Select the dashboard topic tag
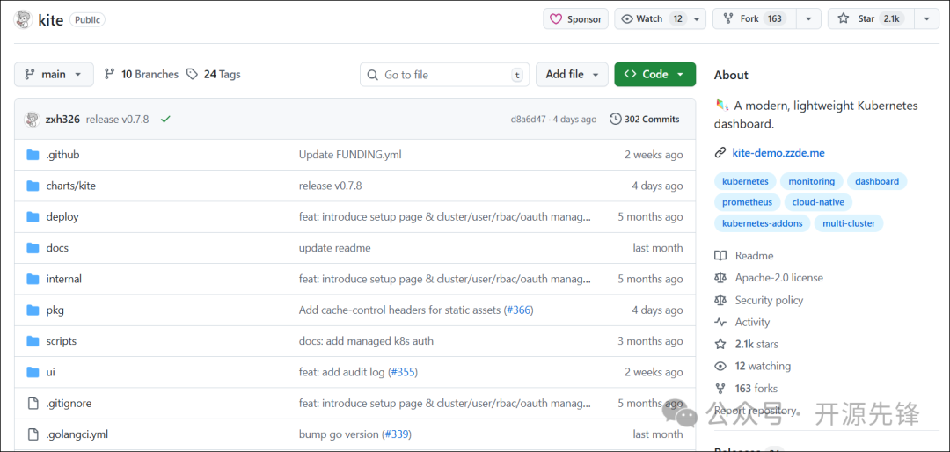 coord(877,181)
